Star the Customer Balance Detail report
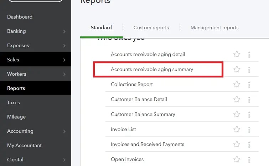The height and width of the screenshot is (166, 269). point(237,99)
